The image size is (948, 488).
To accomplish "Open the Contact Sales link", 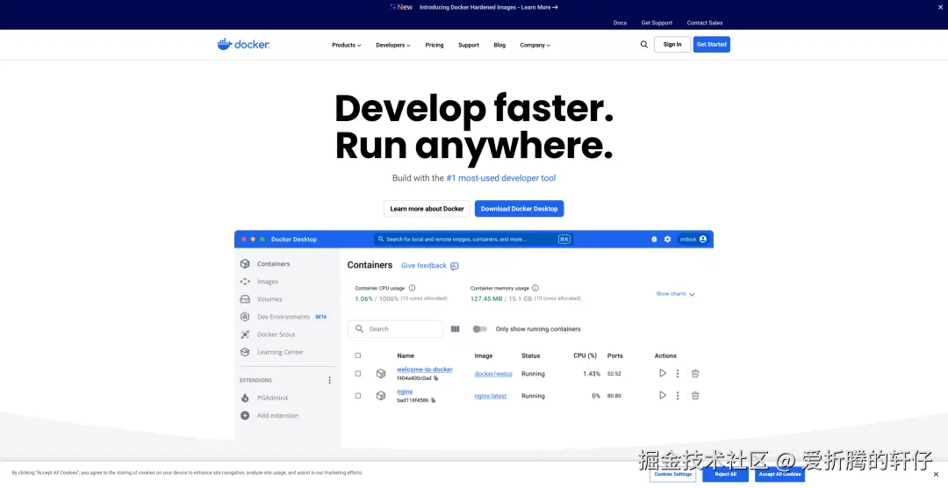I will [x=704, y=23].
